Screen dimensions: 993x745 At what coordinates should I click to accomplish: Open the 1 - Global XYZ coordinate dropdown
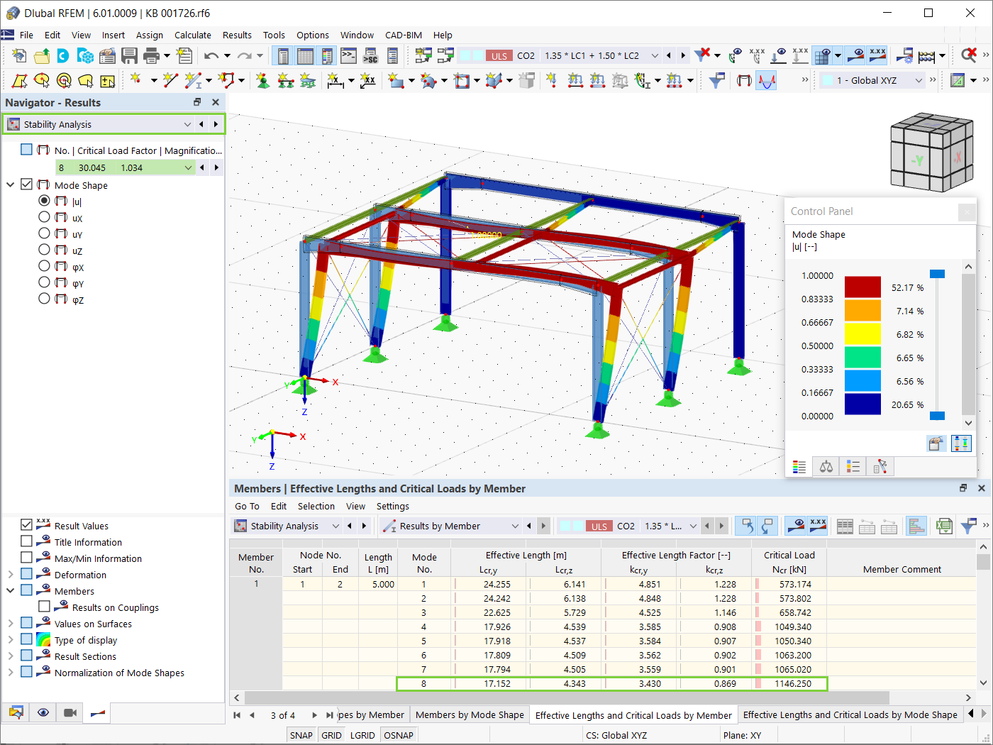[919, 80]
